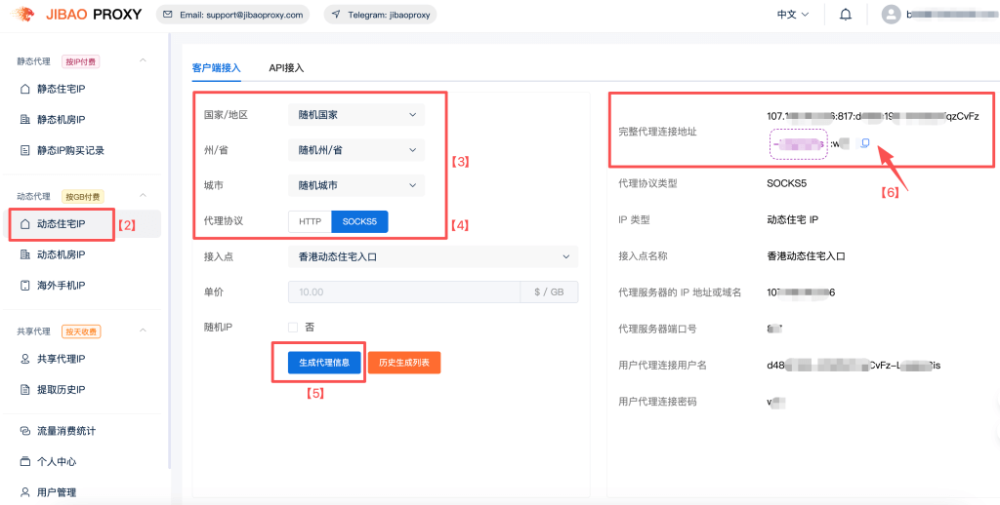This screenshot has width=1000, height=505.
Task: Click the user avatar icon
Action: (891, 15)
